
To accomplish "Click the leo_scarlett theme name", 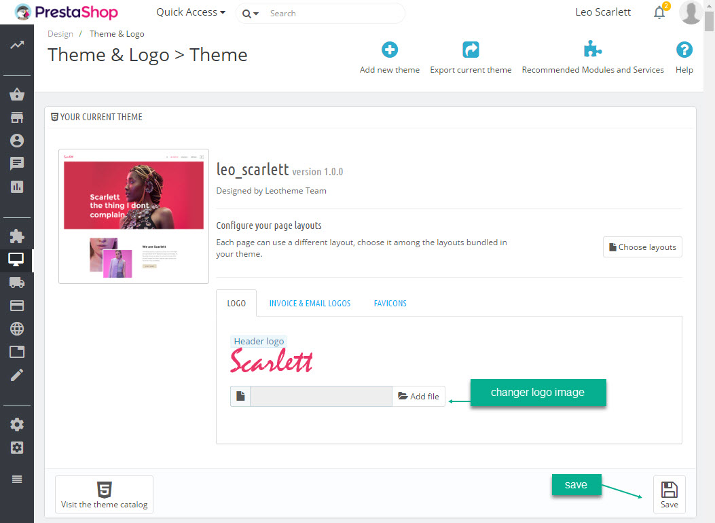I will [253, 170].
